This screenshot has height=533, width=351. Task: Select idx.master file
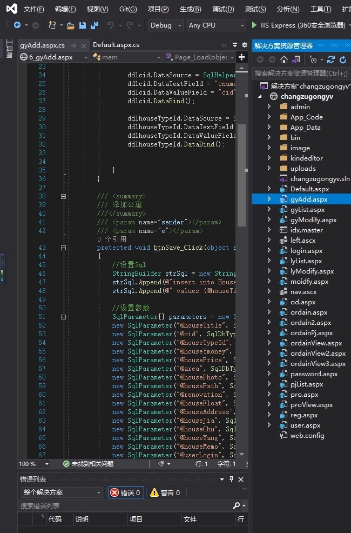(x=306, y=230)
